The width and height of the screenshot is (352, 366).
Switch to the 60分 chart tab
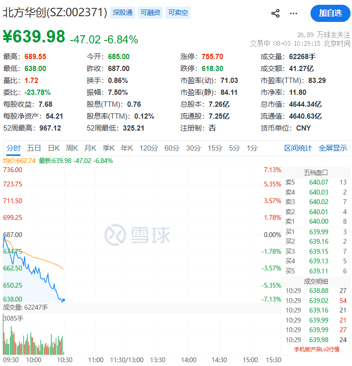click(x=172, y=148)
